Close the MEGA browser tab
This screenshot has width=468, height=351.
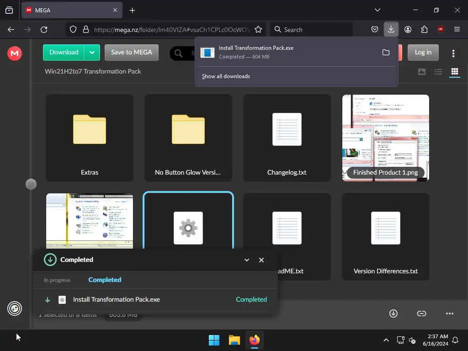pyautogui.click(x=115, y=11)
